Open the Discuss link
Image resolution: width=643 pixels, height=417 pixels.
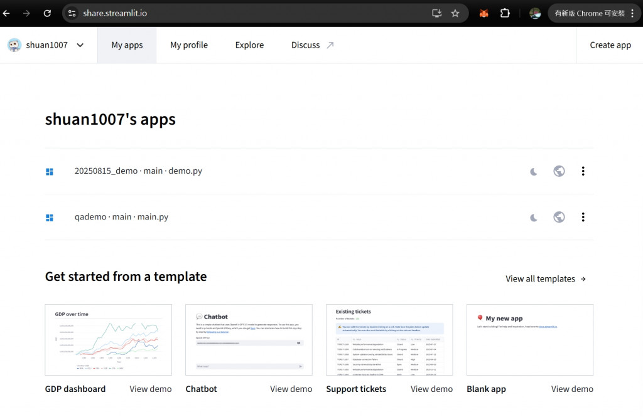tap(306, 45)
